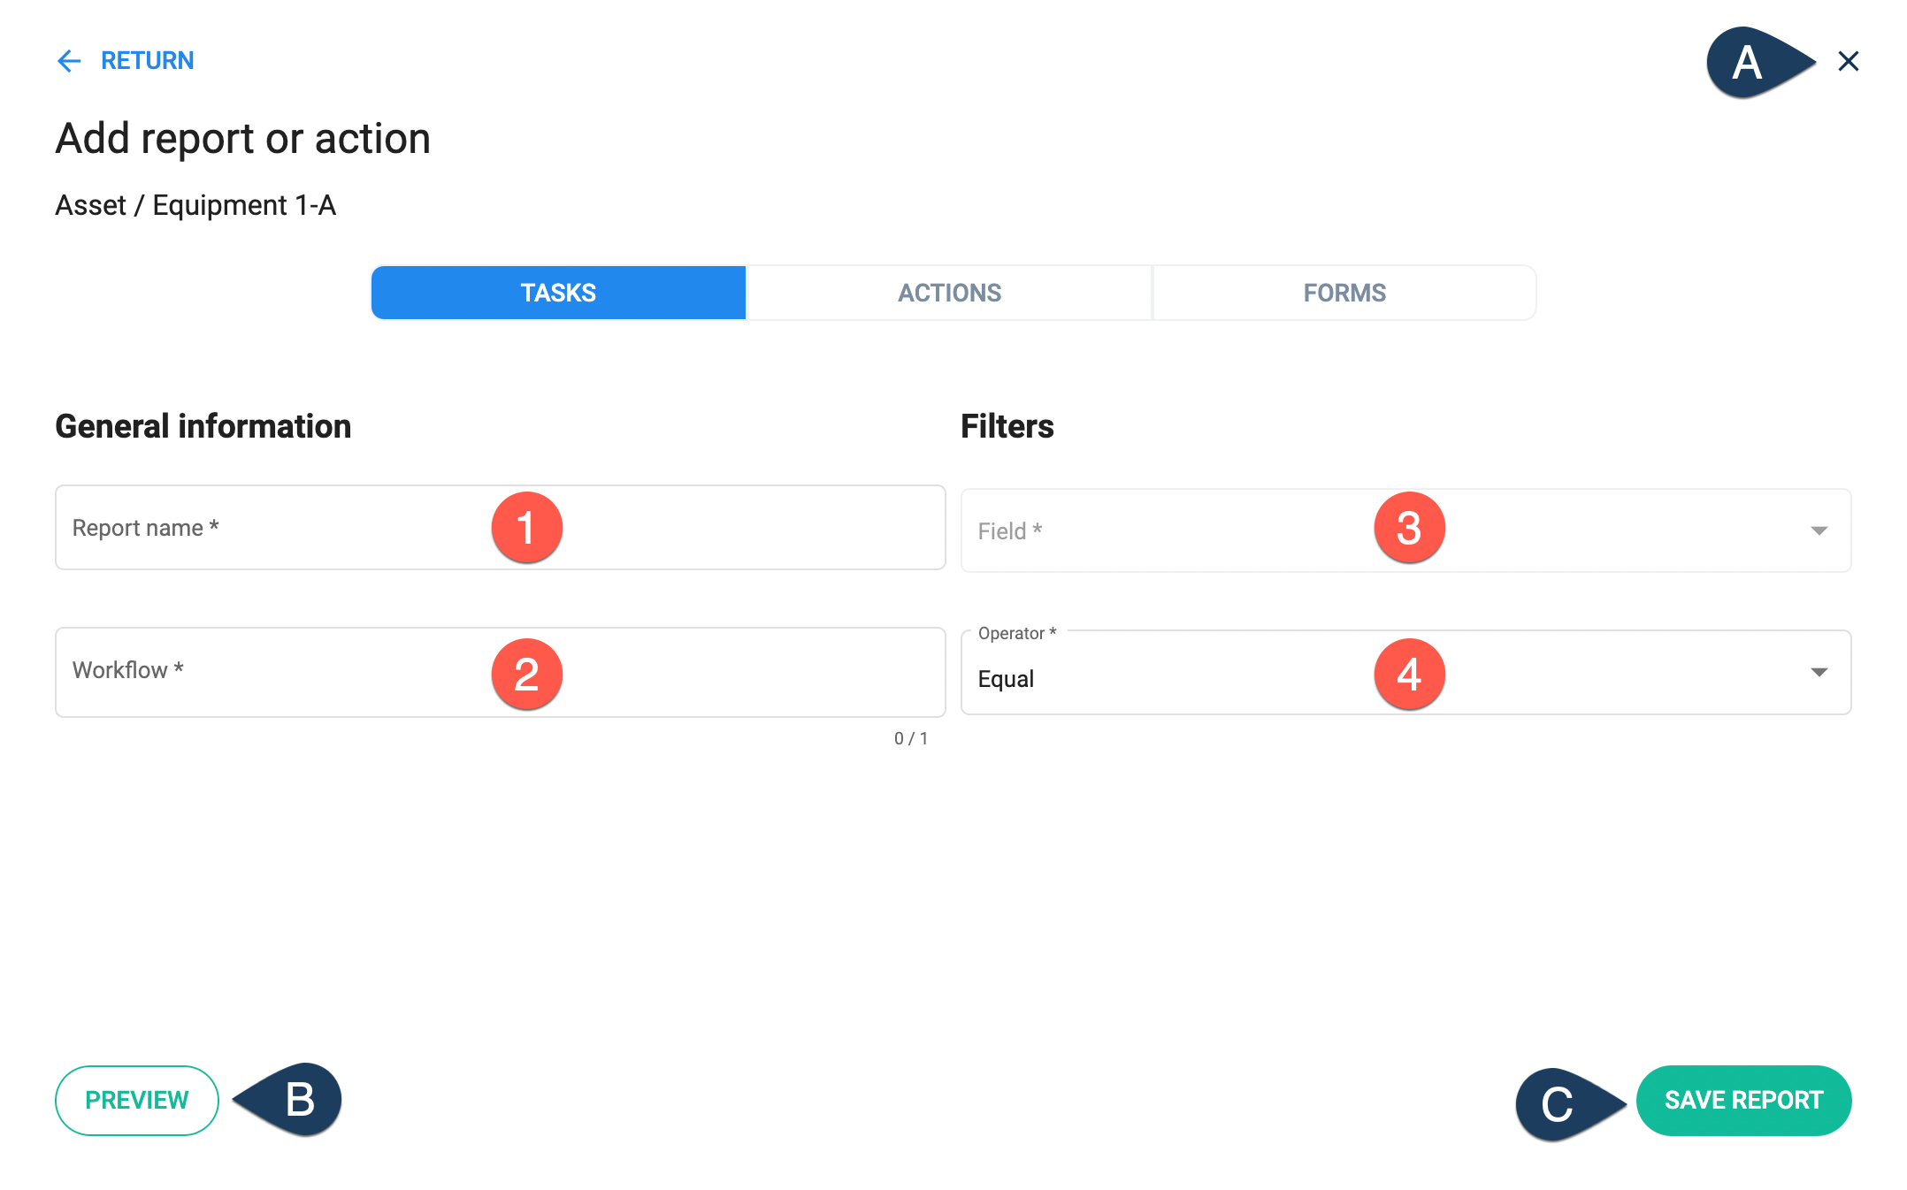The image size is (1907, 1190).
Task: Close the dialog with the X icon
Action: click(1849, 61)
